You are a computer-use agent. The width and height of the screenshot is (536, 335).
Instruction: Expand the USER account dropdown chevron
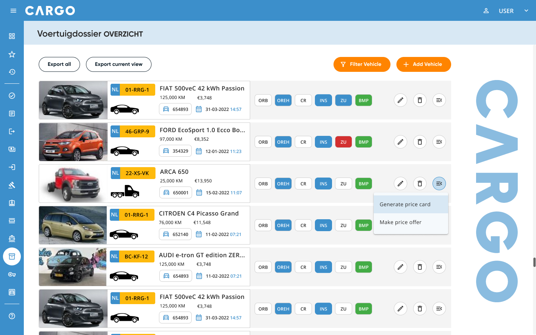click(x=526, y=11)
